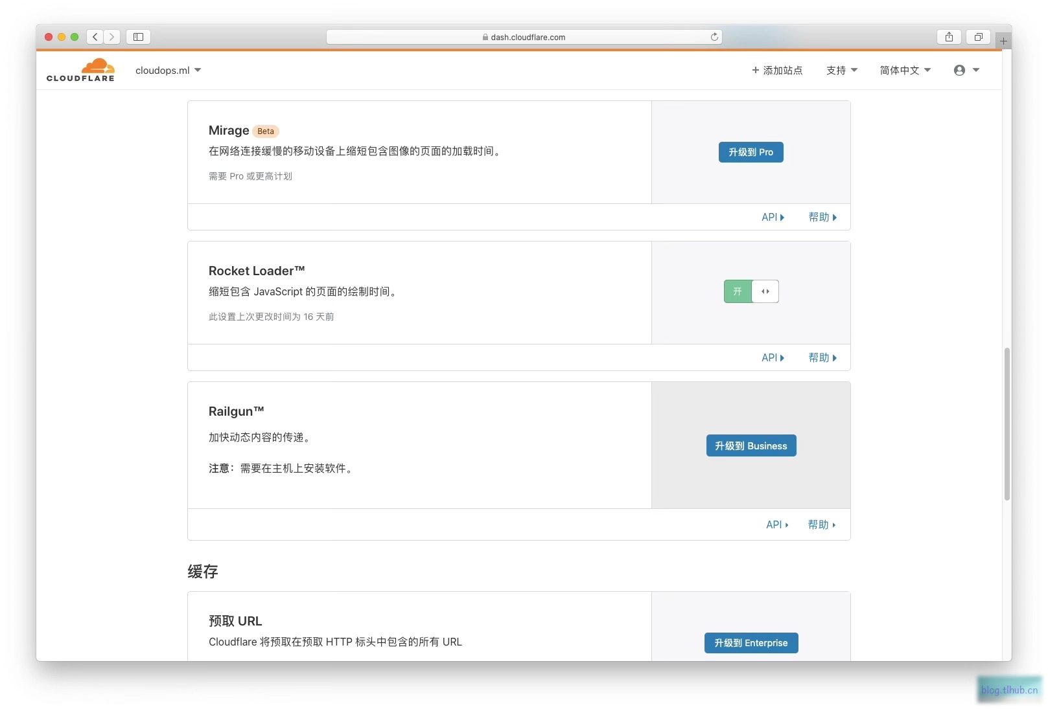The image size is (1048, 709).
Task: Open the API link under Mirage
Action: point(773,218)
